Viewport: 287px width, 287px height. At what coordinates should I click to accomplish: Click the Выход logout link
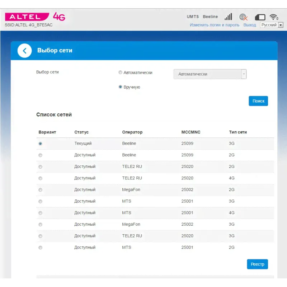click(250, 25)
